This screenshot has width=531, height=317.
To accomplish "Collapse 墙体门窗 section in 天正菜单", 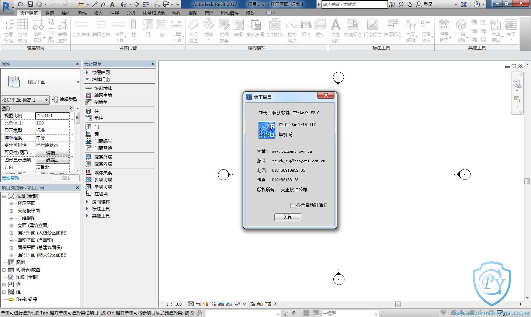I will [x=87, y=79].
